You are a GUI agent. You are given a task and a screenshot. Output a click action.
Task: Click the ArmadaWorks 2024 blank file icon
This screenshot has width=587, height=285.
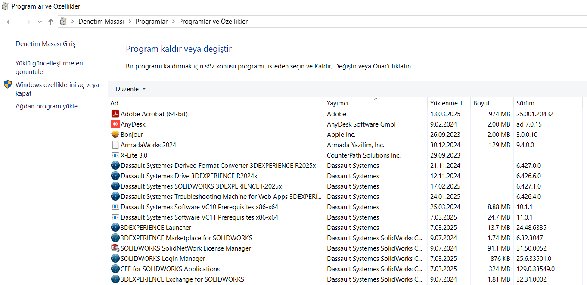click(x=115, y=145)
